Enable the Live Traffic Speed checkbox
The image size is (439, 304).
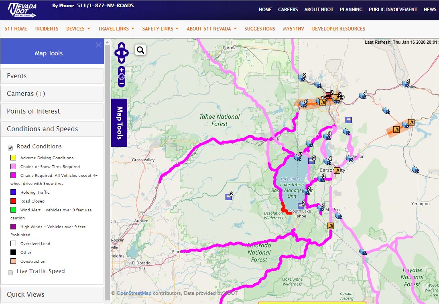[x=10, y=273]
